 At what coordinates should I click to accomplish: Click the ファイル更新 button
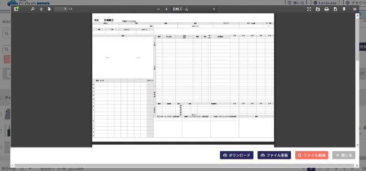coord(274,155)
